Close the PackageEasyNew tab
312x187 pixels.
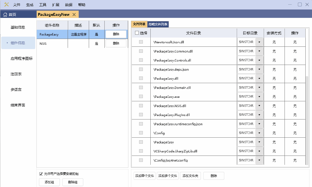tap(74, 14)
